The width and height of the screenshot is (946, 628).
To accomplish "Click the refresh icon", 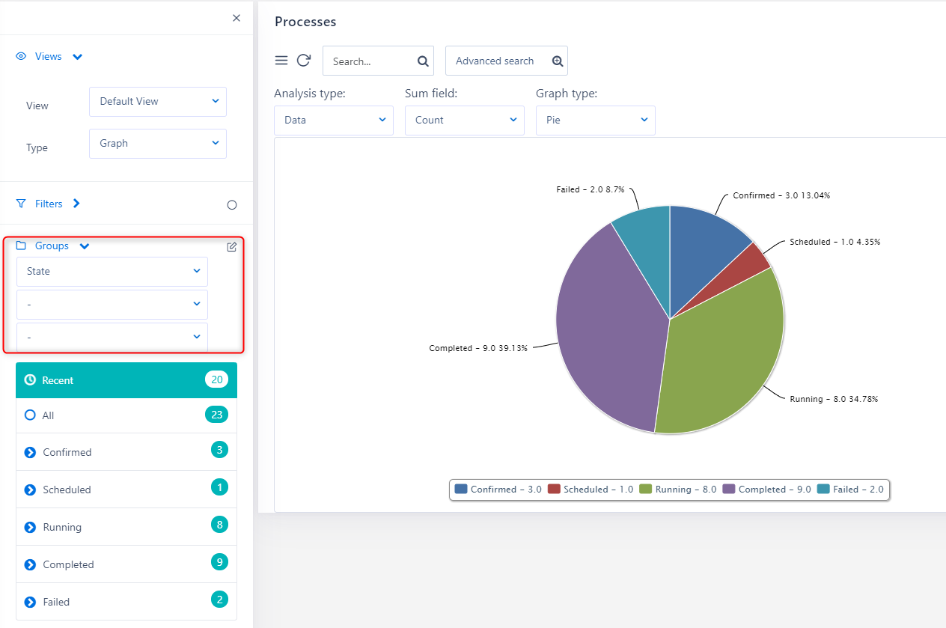I will [303, 61].
